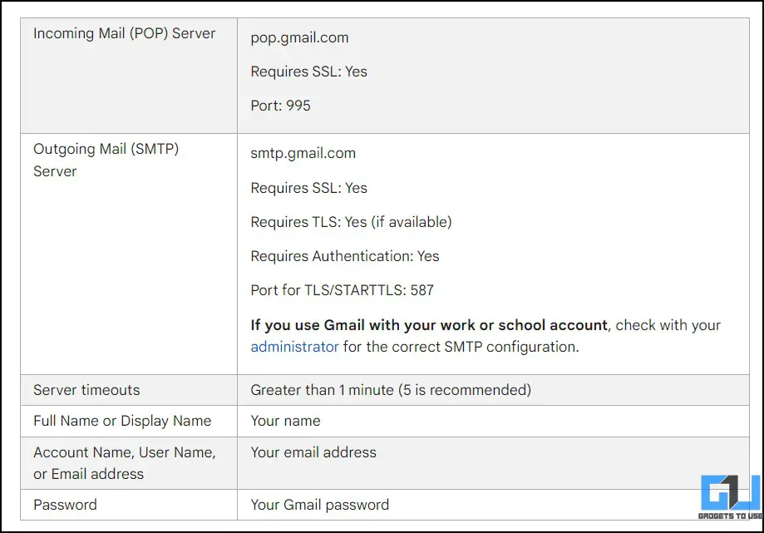This screenshot has height=533, width=764.
Task: Open the administrator link
Action: point(294,347)
